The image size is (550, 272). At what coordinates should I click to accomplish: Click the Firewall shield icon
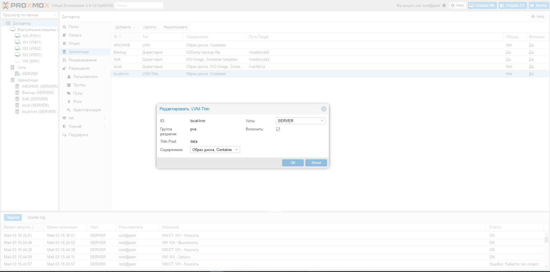tap(64, 126)
